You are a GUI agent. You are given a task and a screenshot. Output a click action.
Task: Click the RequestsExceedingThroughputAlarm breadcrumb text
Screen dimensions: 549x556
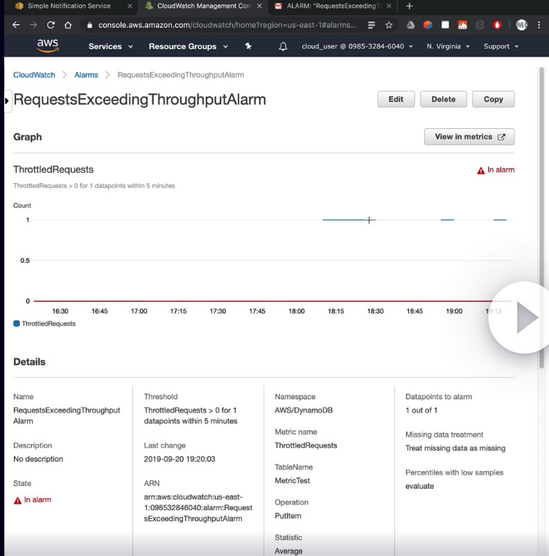tap(180, 75)
